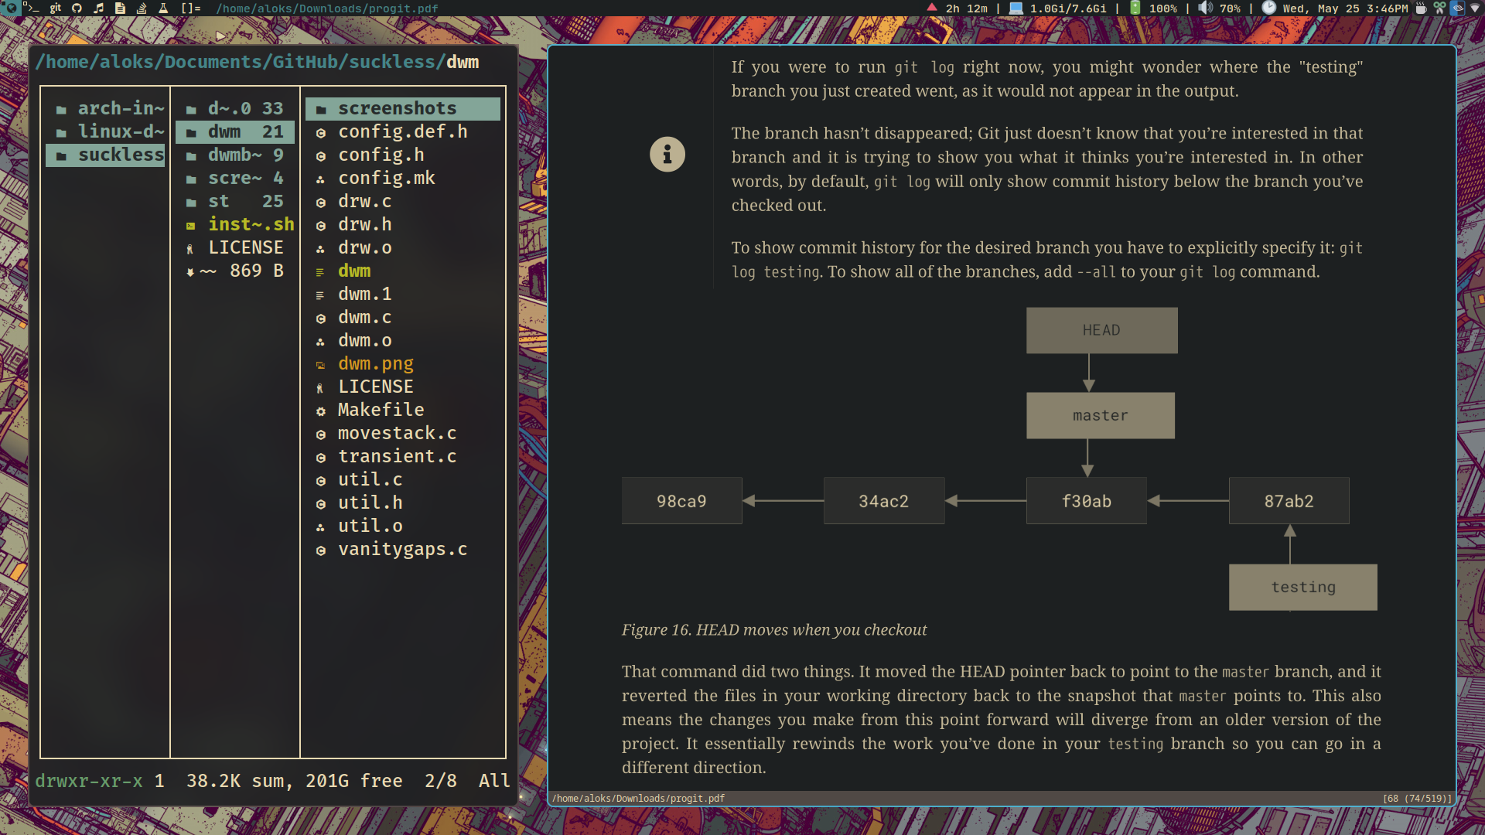Click the wifi dropdown tray icon

[x=1475, y=8]
